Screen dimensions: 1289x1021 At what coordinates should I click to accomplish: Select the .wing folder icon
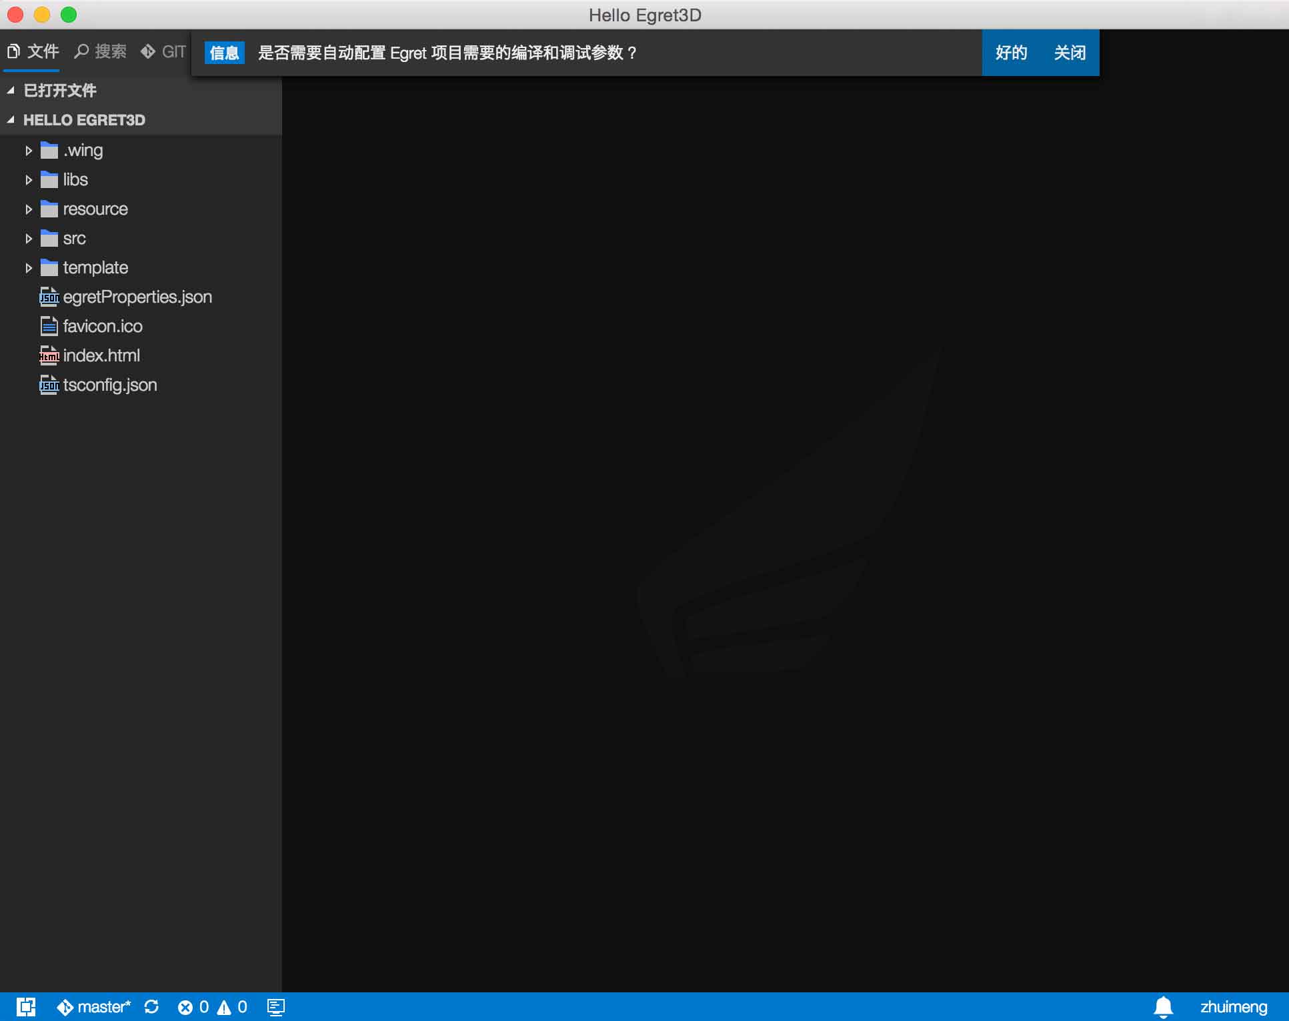pos(49,150)
